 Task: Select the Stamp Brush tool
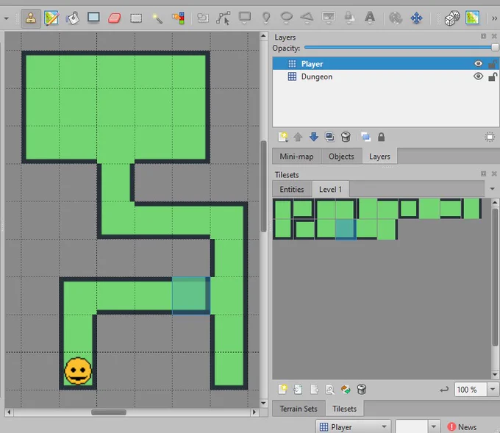31,18
